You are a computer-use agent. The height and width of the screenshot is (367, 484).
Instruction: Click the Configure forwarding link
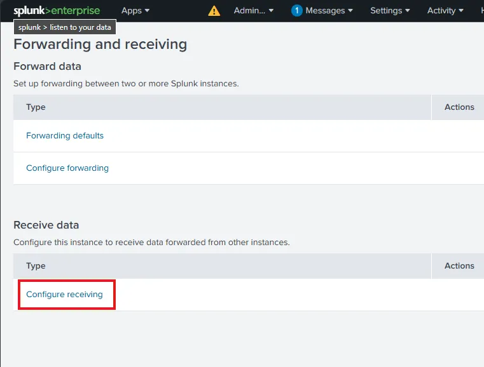tap(67, 168)
